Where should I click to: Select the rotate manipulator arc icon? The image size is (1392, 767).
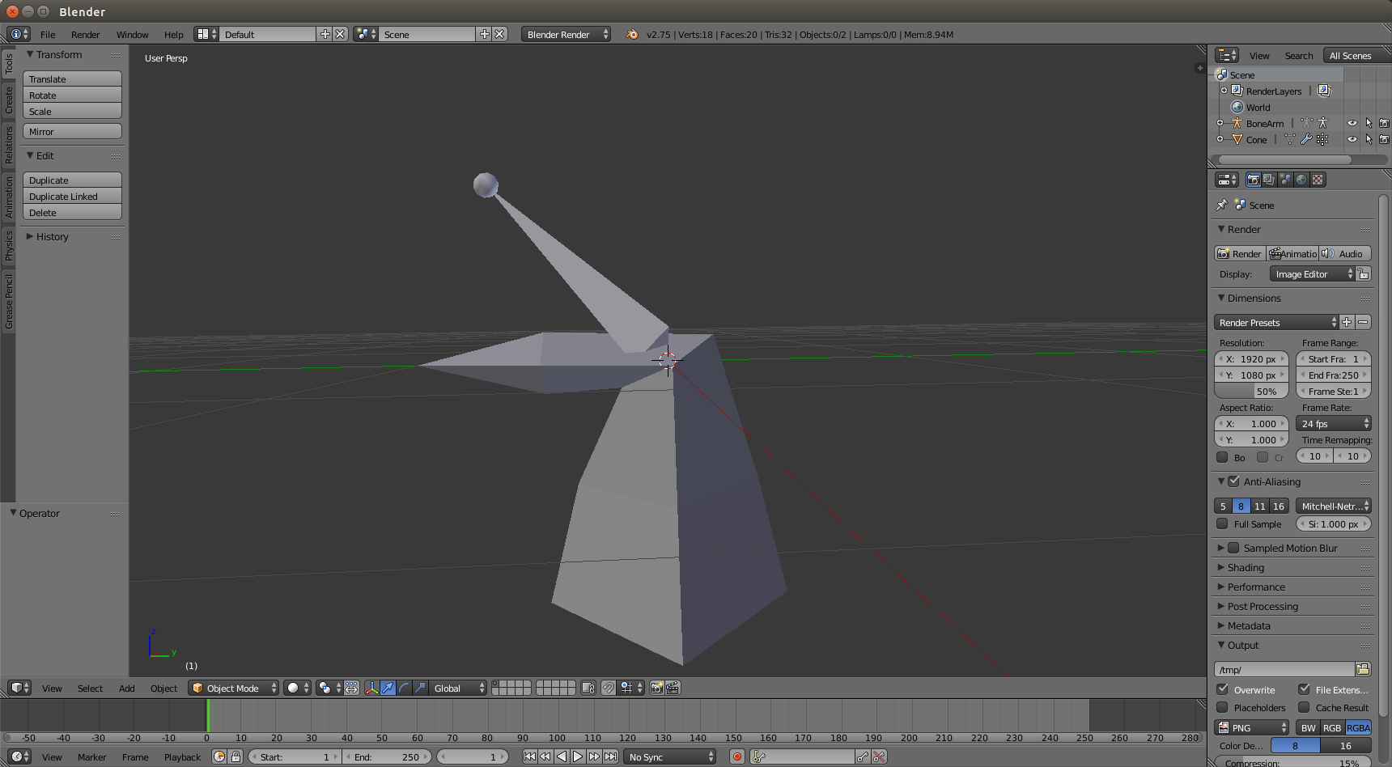coord(404,688)
